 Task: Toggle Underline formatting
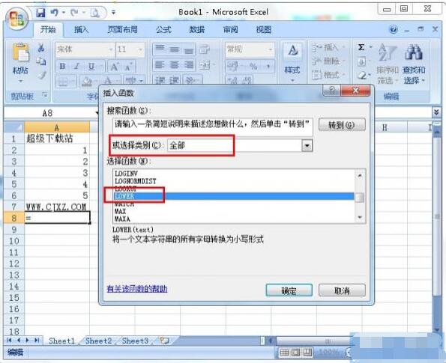(x=91, y=67)
